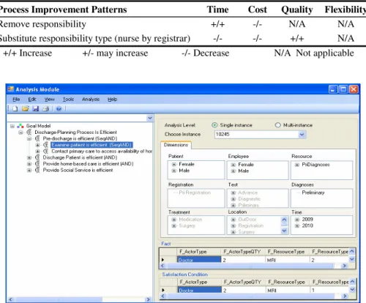Expand Contact primary care node
Screen dimensions: 366x303
coord(37,151)
